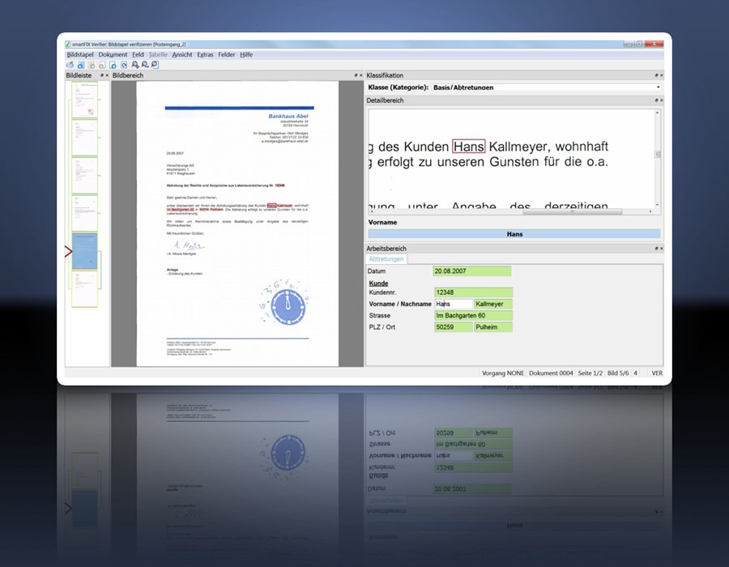This screenshot has width=729, height=567.
Task: Click the Datum field with 20.08.2007
Action: coord(472,271)
